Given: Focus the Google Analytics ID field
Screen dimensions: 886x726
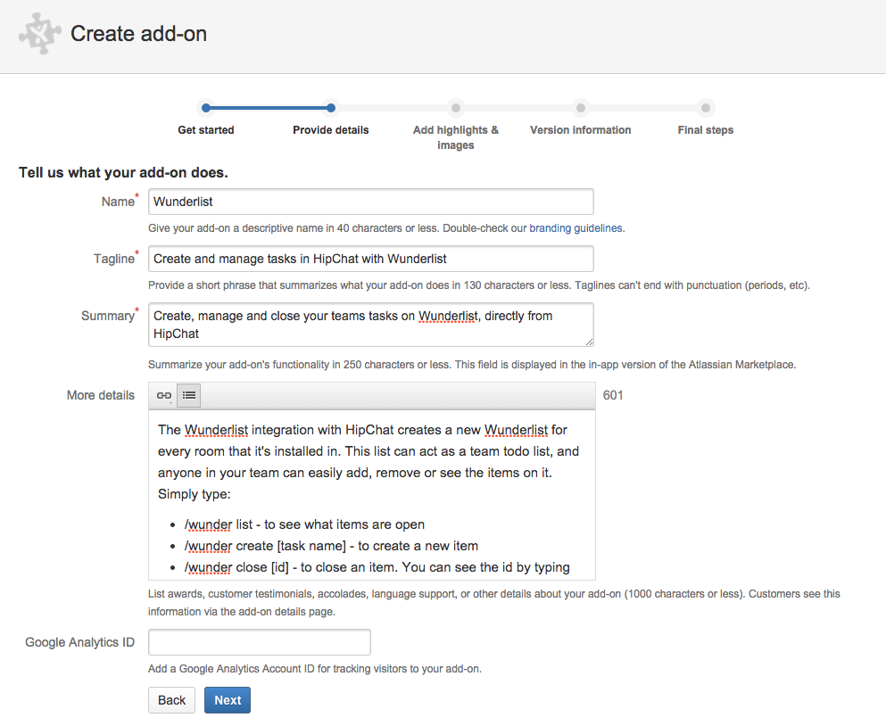Looking at the screenshot, I should coord(259,642).
